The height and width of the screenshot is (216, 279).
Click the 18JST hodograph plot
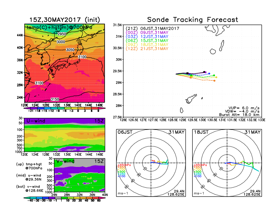pos(227,163)
